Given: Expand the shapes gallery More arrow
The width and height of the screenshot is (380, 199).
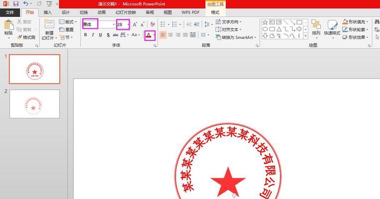Looking at the screenshot, I should (x=306, y=36).
